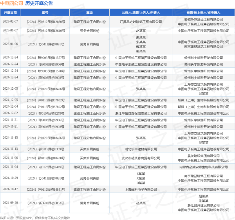Screen dimensions: 235x220
Task: Select the date cell 2024-11-06
Action: (x=10, y=158)
